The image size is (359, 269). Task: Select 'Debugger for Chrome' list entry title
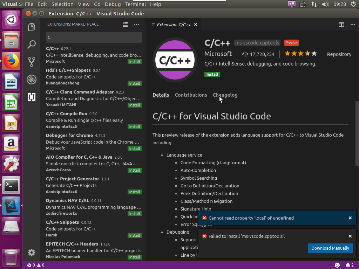69,136
